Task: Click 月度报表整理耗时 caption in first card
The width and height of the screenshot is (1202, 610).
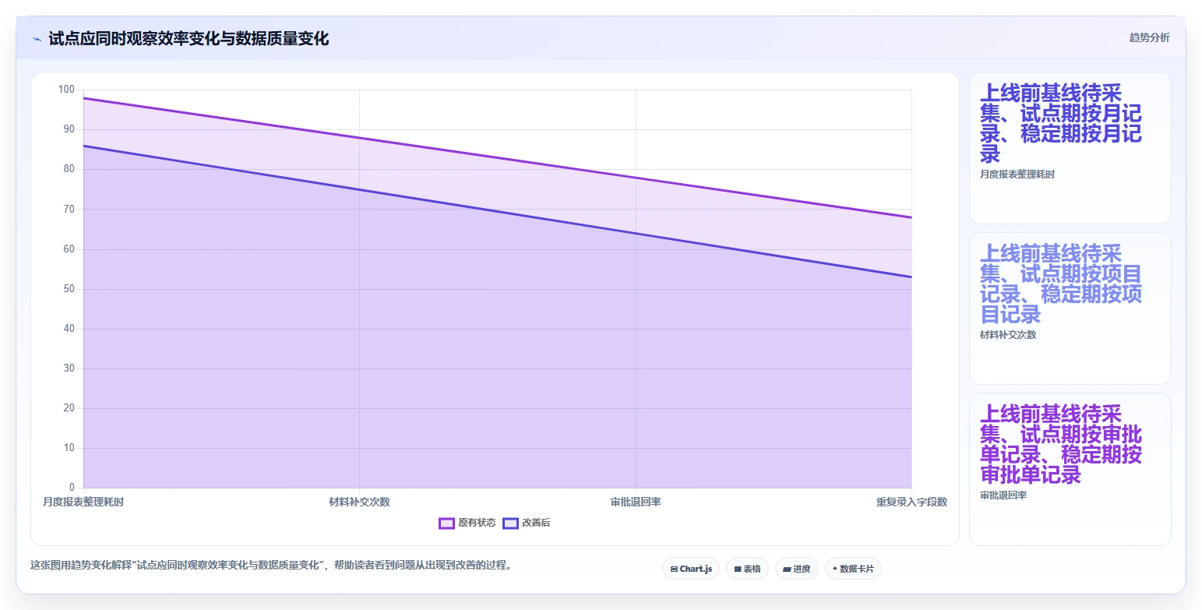Action: [x=1017, y=175]
